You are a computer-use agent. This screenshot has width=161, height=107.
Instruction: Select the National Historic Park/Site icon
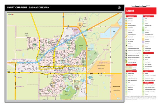pyautogui.click(x=143, y=80)
